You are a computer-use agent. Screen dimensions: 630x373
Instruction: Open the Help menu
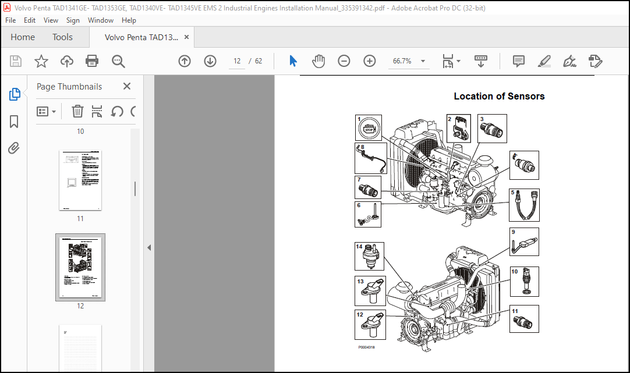[x=129, y=20]
